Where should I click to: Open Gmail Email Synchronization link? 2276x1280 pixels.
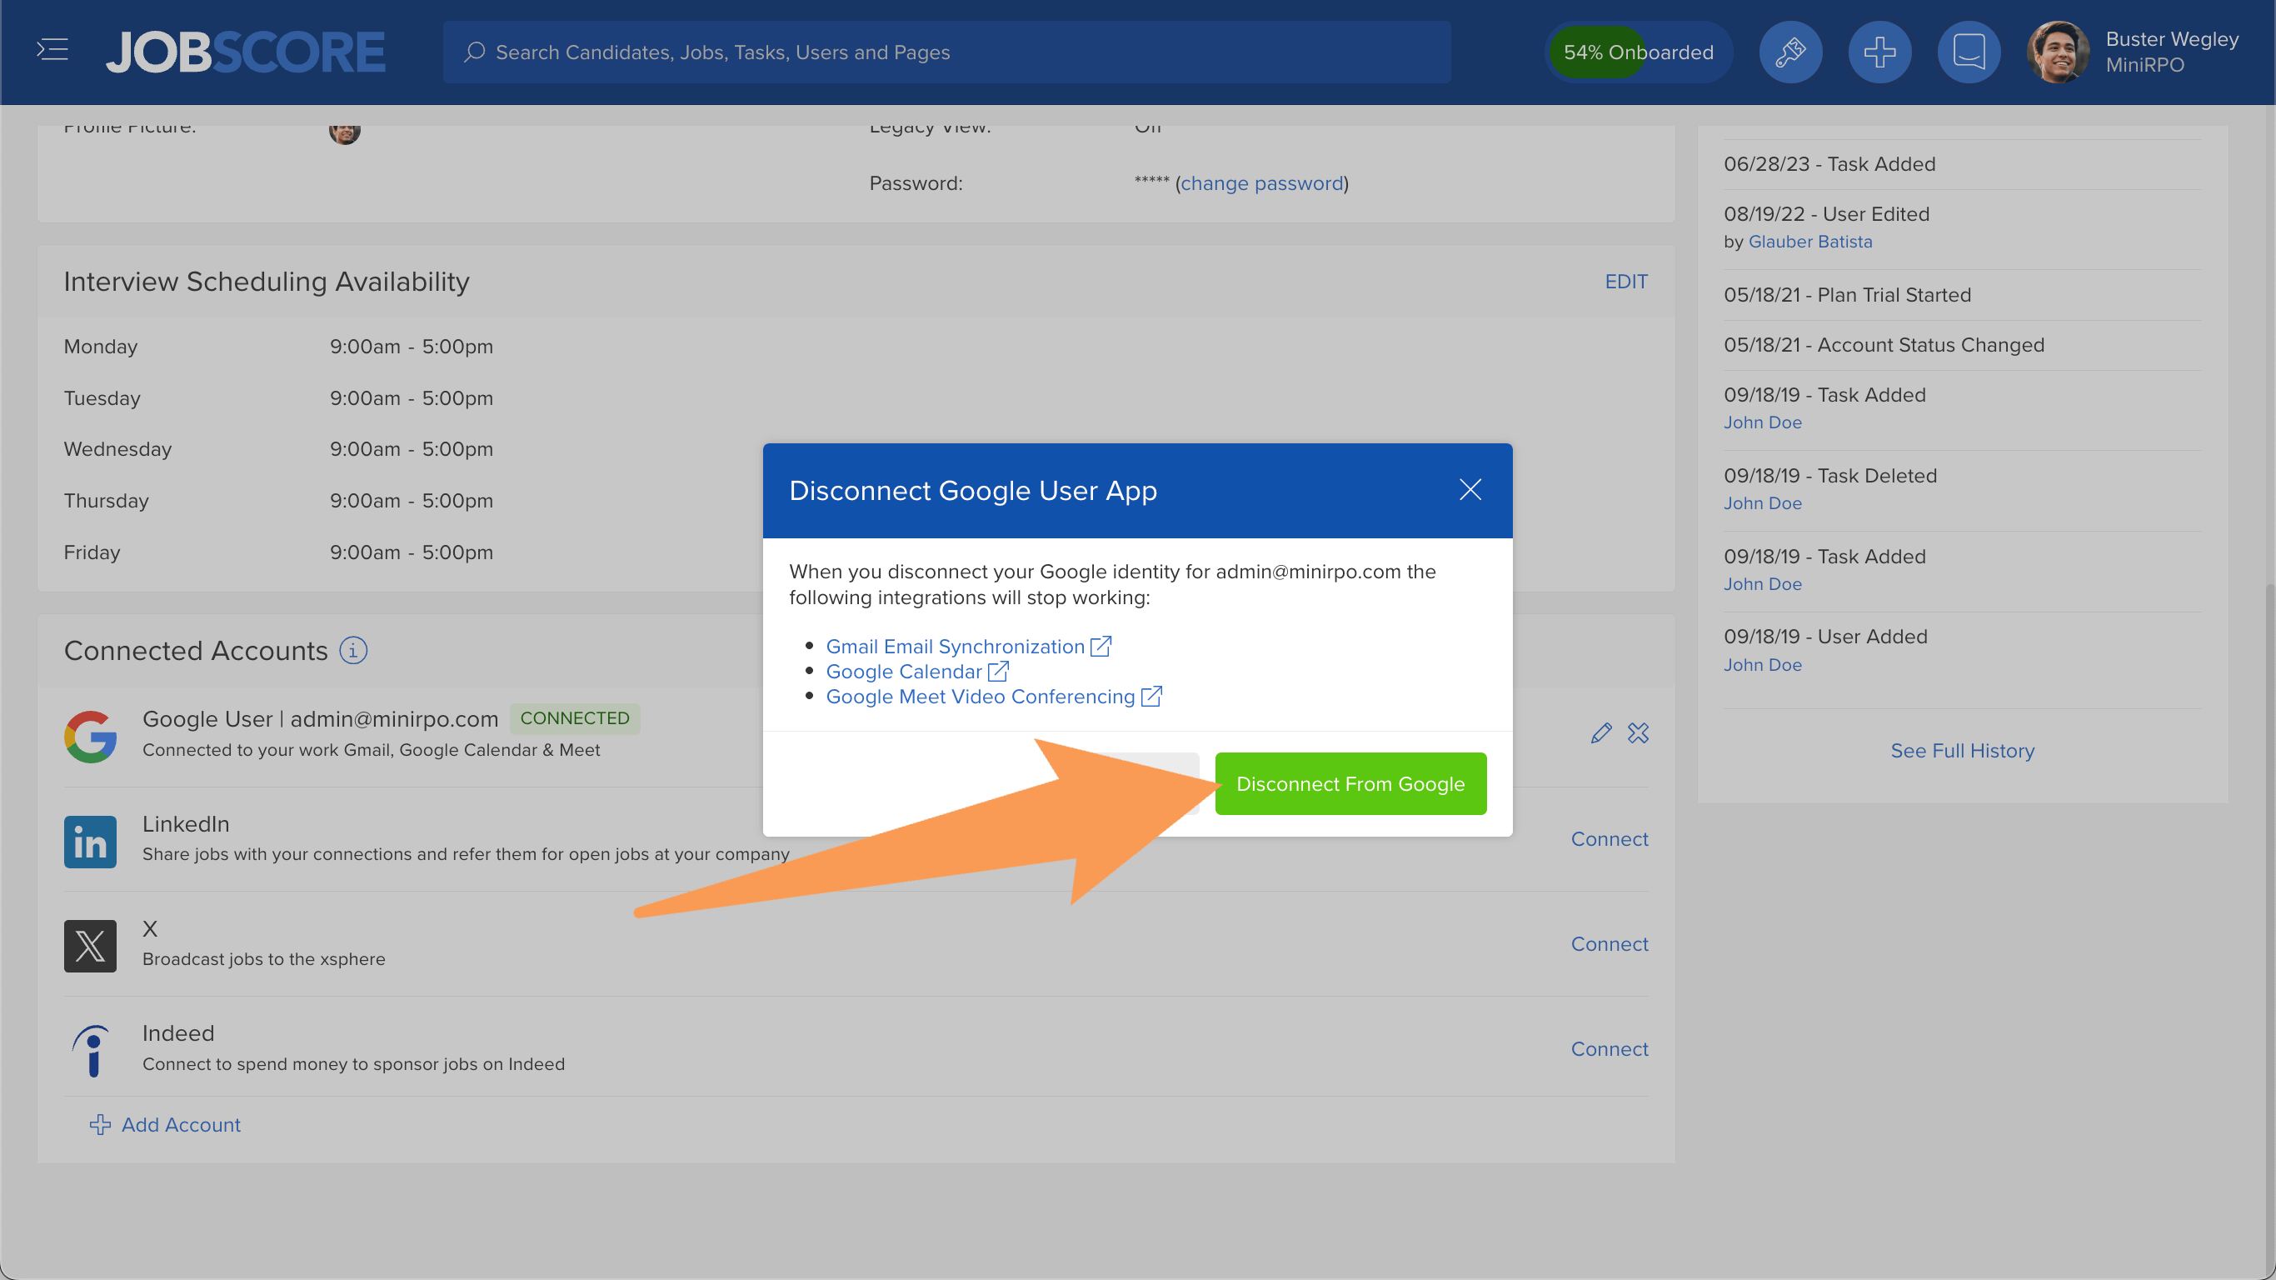click(x=955, y=646)
